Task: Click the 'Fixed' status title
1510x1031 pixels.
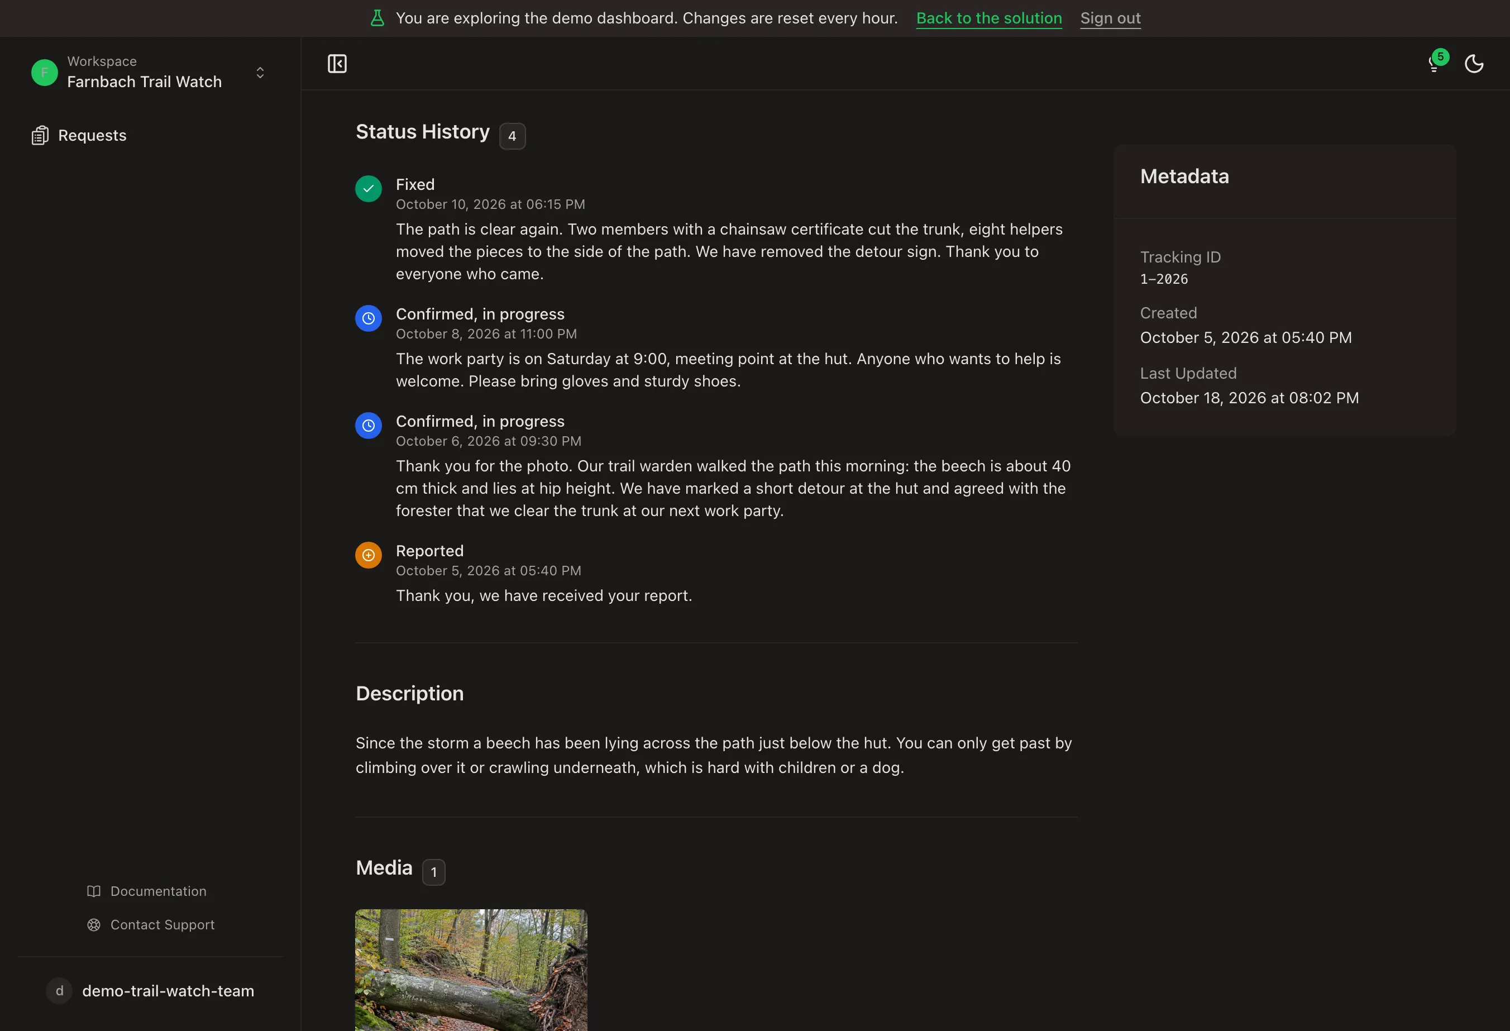Action: tap(414, 184)
